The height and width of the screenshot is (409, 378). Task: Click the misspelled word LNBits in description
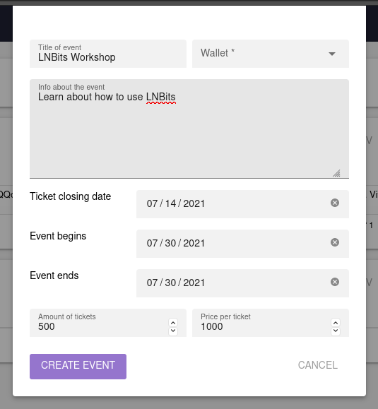coord(160,97)
